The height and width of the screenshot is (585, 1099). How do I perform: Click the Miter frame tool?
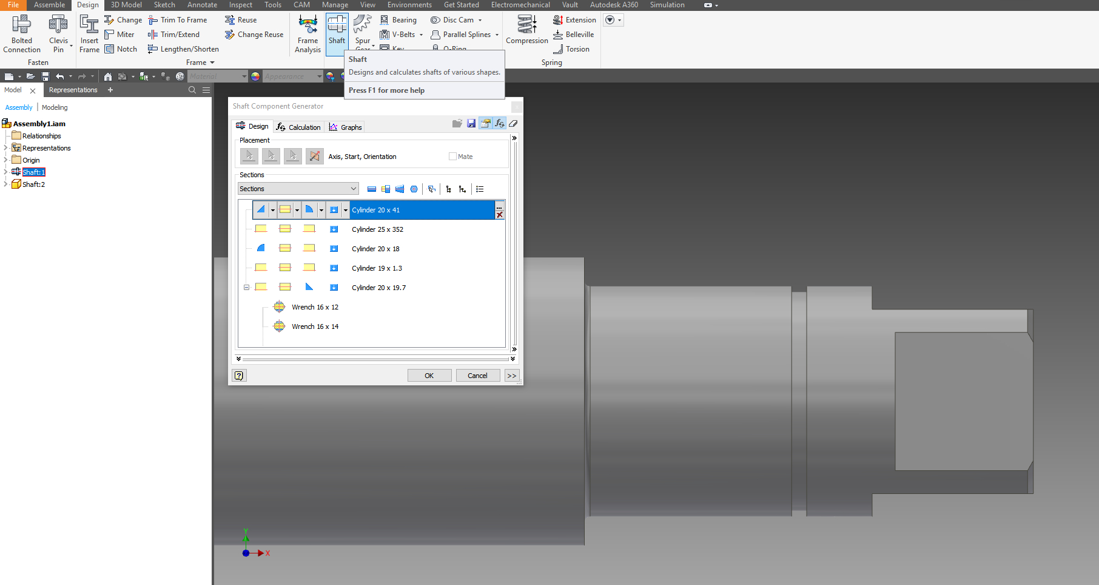[119, 35]
